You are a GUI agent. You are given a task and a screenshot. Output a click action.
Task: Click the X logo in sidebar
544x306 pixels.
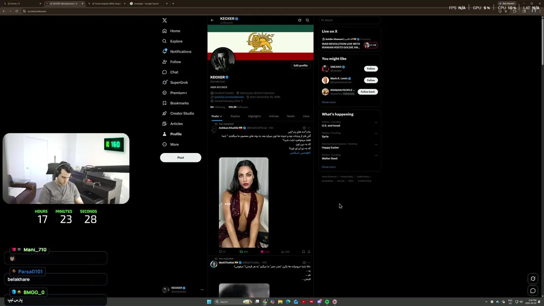[x=164, y=20]
